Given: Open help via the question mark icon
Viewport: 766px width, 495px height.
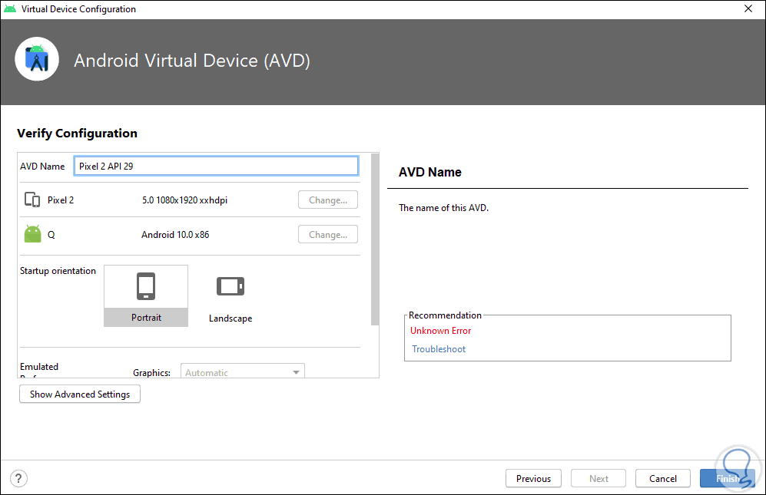Looking at the screenshot, I should pyautogui.click(x=18, y=477).
